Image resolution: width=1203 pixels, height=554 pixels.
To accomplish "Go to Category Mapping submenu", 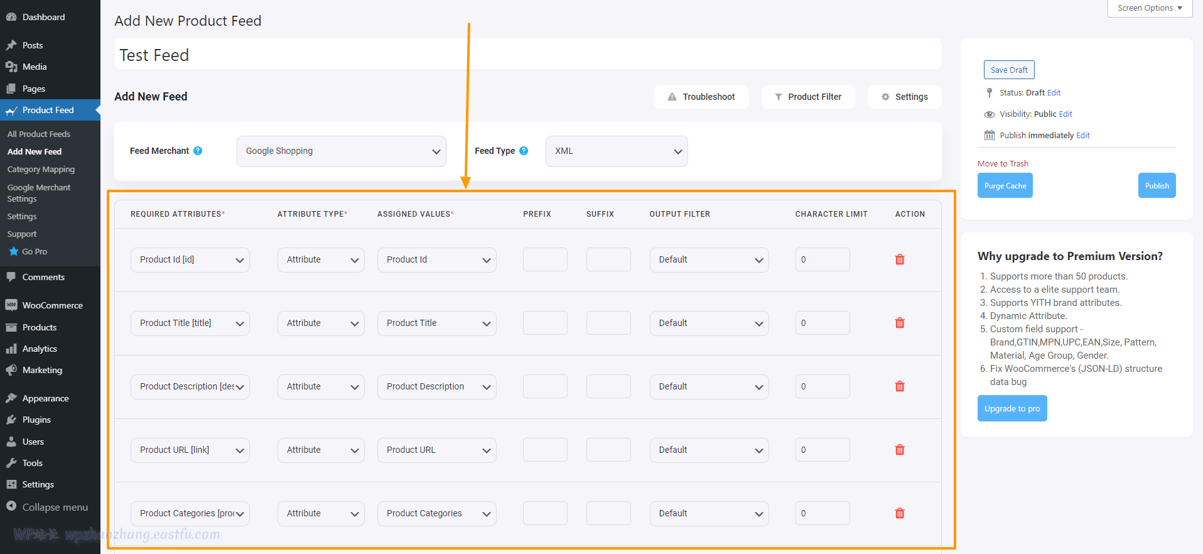I will coord(41,170).
